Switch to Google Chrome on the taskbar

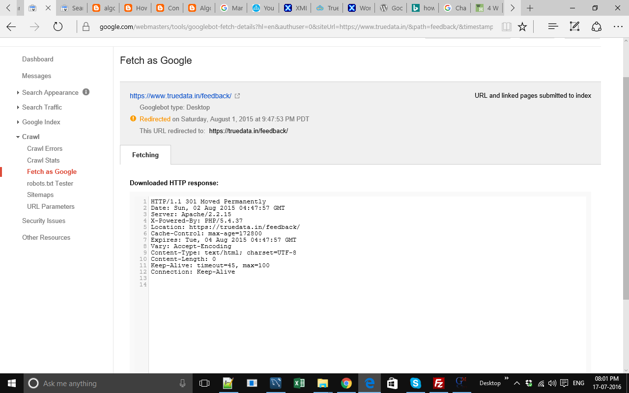click(x=346, y=383)
